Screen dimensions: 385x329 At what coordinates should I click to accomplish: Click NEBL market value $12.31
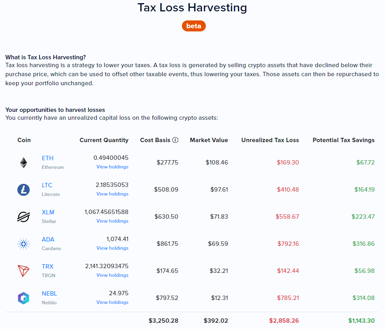pos(220,298)
